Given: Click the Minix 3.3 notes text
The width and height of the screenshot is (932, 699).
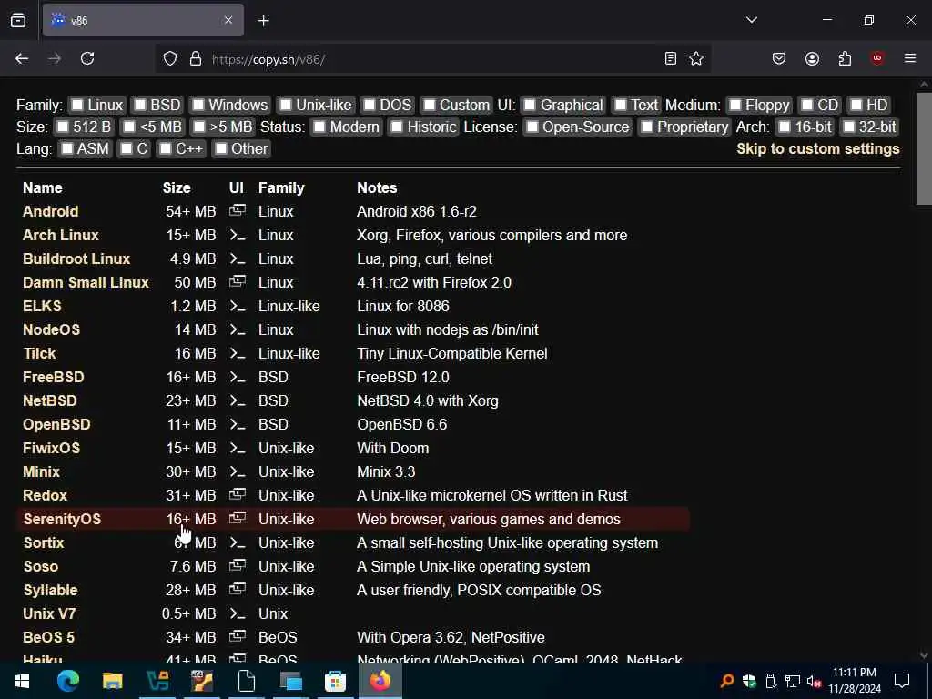Looking at the screenshot, I should 386,472.
